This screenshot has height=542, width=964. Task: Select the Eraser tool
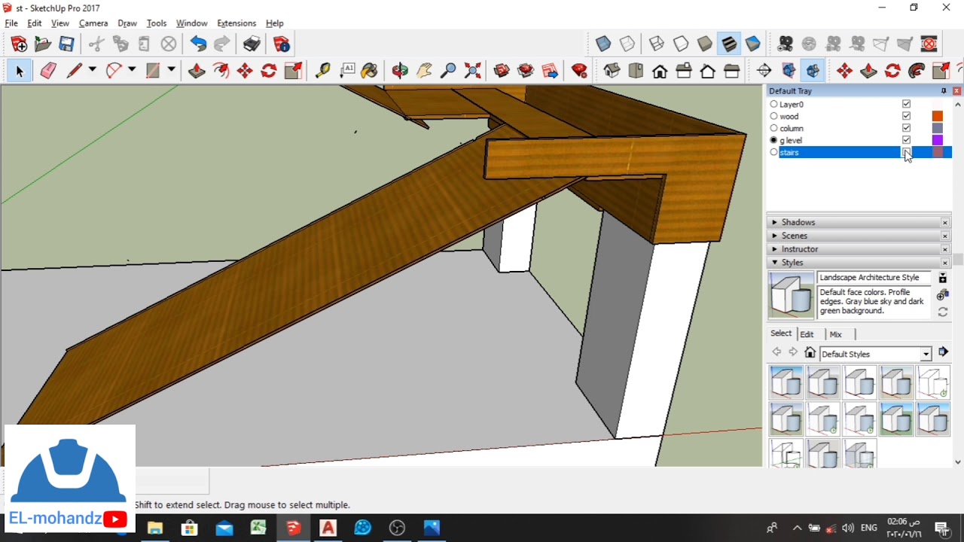48,71
